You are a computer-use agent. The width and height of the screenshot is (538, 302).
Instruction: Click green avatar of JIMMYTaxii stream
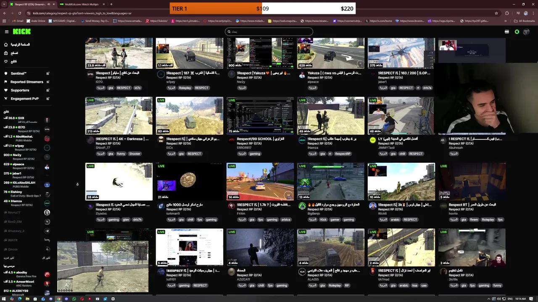(x=372, y=141)
